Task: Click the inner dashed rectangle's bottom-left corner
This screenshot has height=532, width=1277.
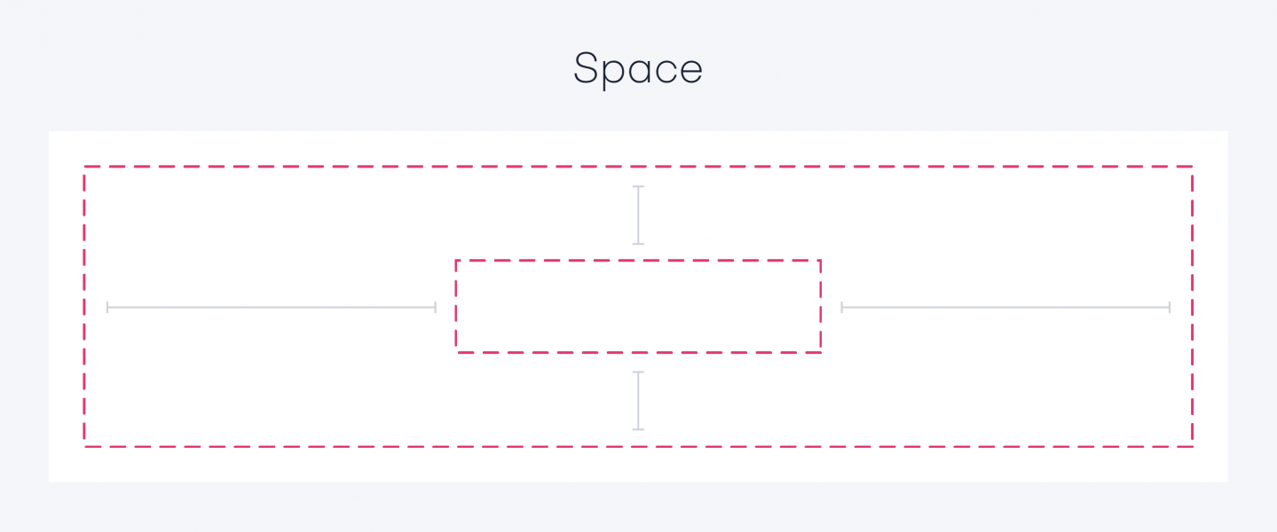Action: [456, 352]
